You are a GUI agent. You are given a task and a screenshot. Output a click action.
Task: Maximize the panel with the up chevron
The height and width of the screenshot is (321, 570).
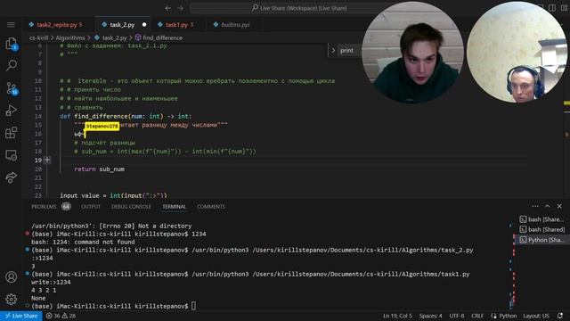coord(548,206)
